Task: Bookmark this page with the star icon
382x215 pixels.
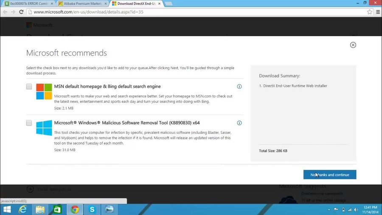Action: pyautogui.click(x=369, y=12)
